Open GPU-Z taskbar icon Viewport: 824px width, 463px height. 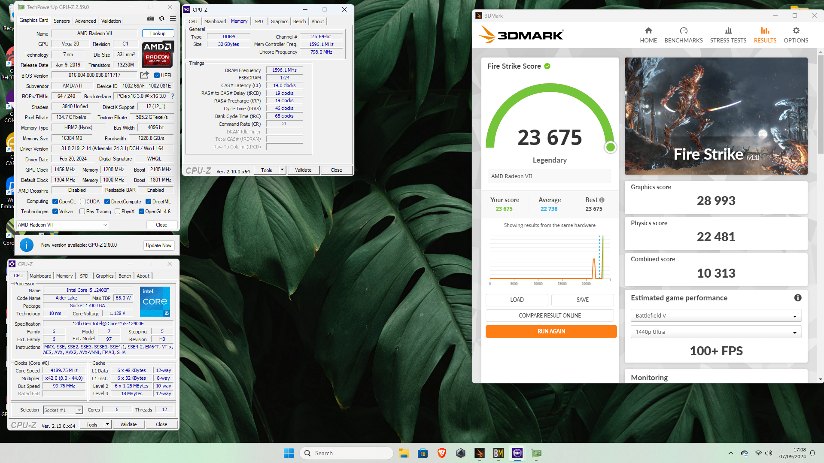tap(536, 453)
